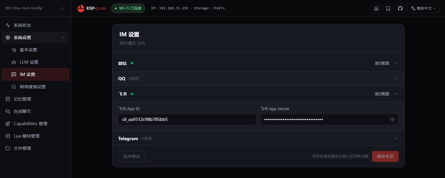Click the Wi-Fi 已连接 status badge
The image size is (445, 178).
point(128,8)
